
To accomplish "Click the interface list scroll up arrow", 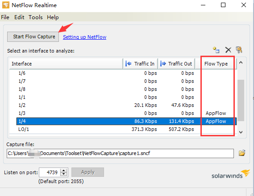I will [x=241, y=62].
